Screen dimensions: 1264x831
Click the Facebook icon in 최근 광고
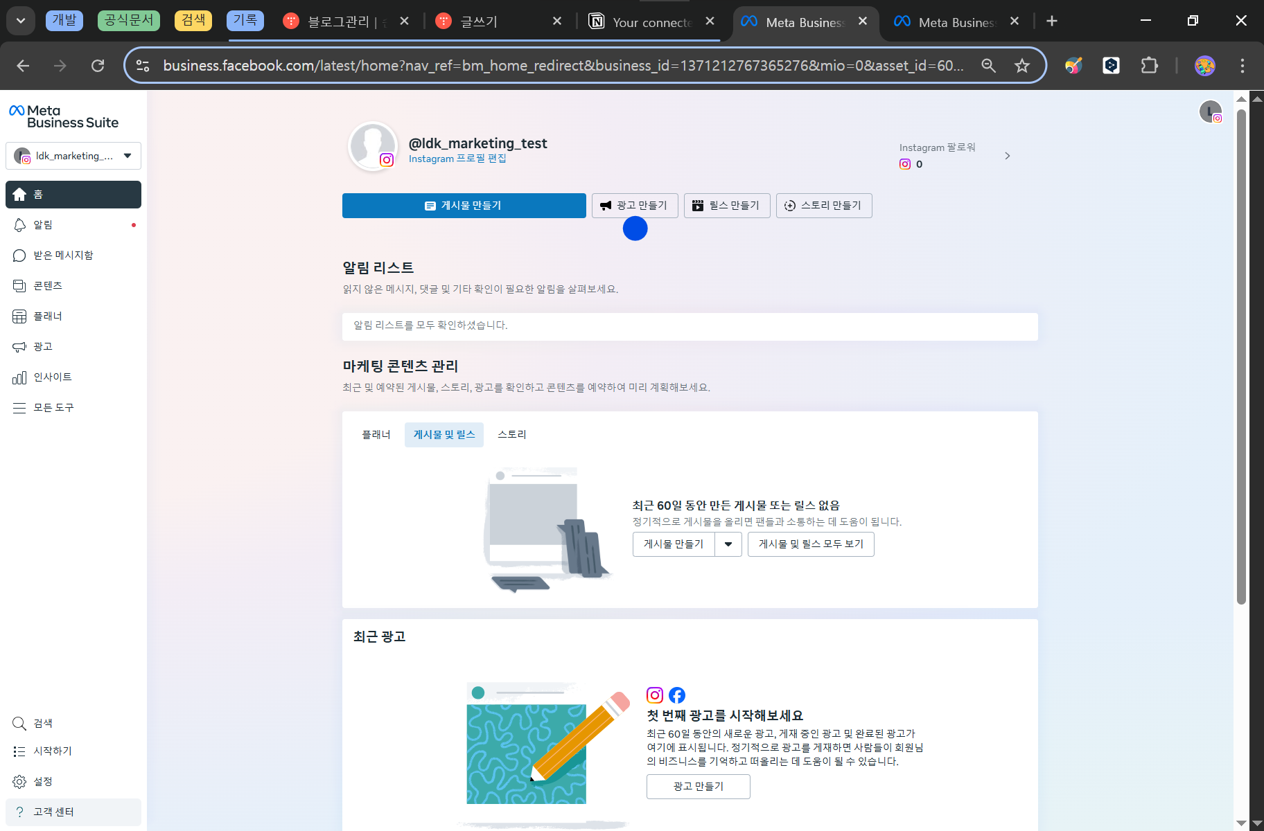(x=677, y=695)
